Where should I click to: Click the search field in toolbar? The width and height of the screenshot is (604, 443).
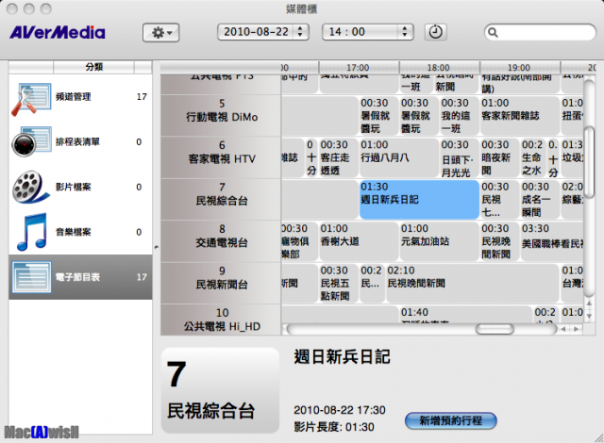point(540,32)
